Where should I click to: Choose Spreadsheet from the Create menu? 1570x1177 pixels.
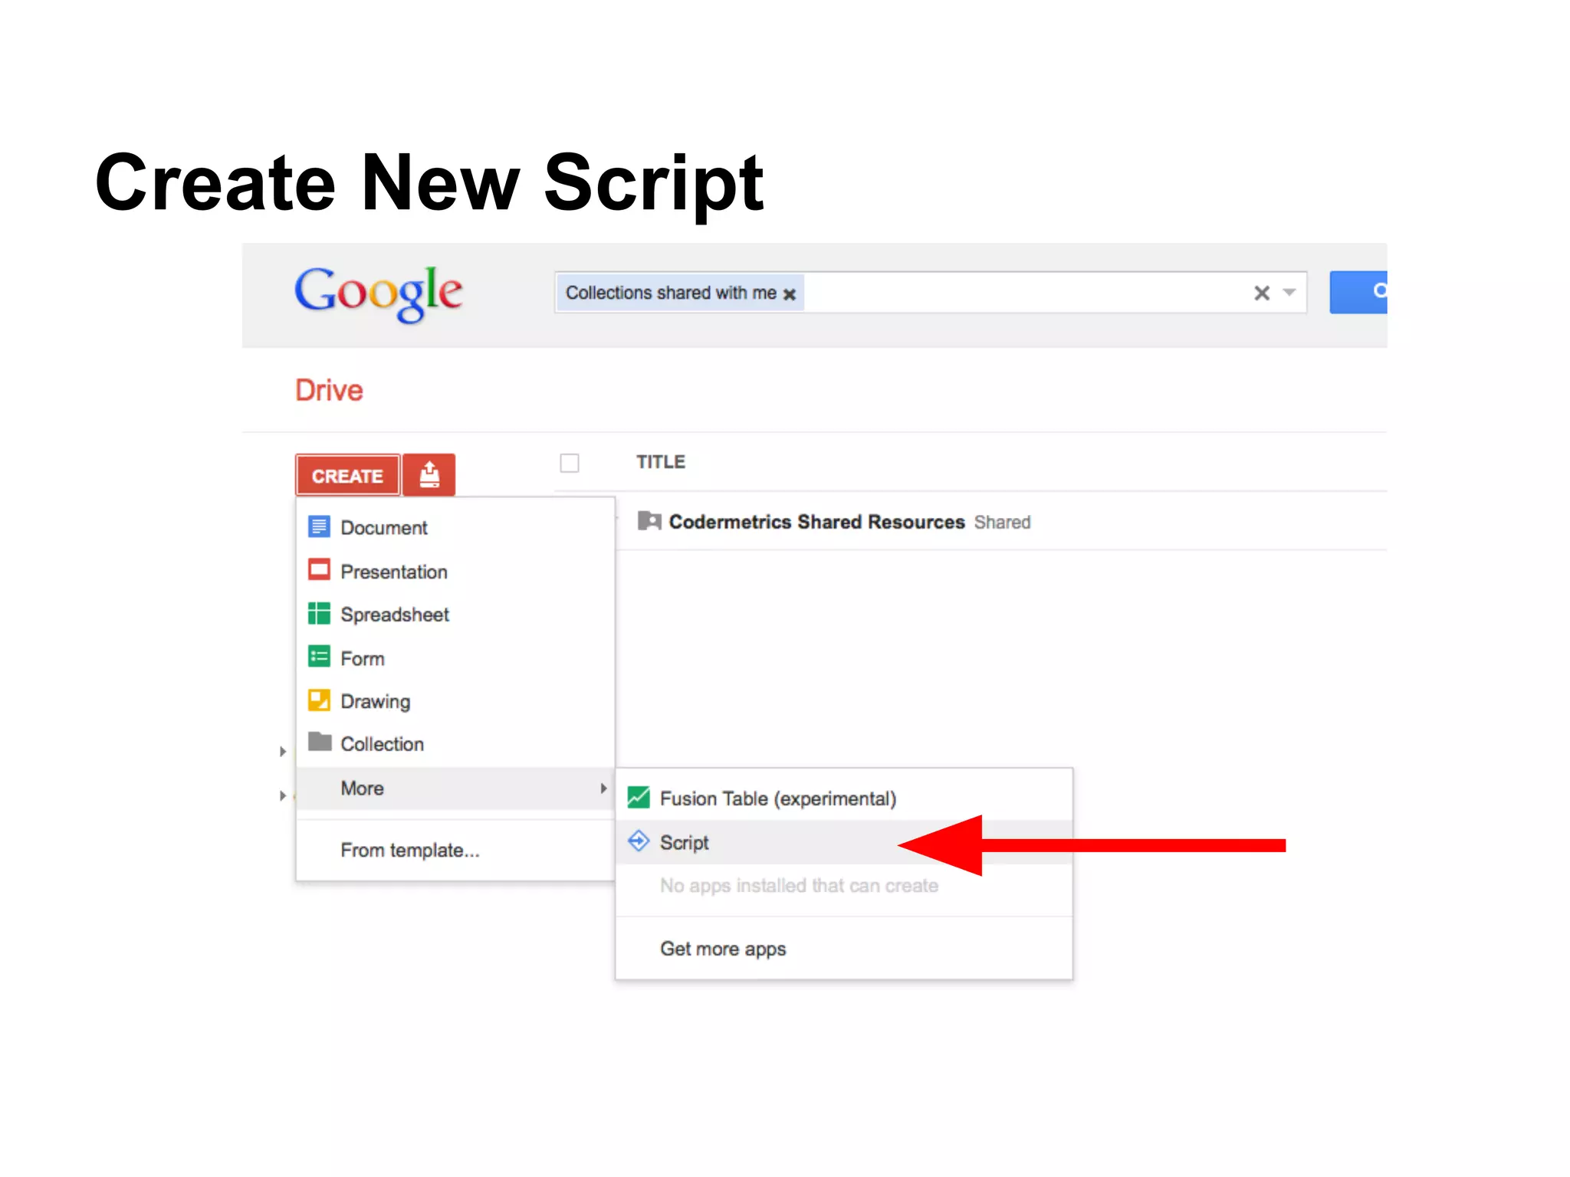455,615
